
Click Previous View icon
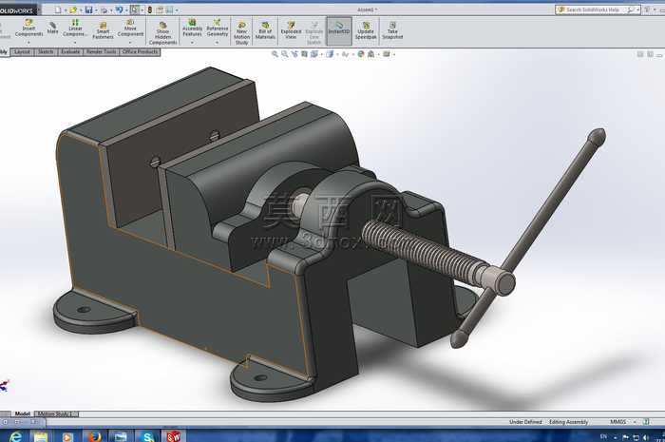[x=294, y=54]
